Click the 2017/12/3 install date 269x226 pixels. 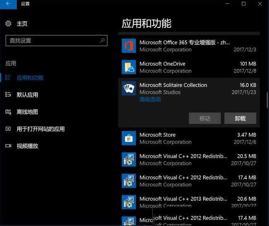(245, 50)
